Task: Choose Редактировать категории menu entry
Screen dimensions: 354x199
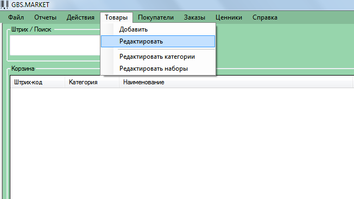Action: tap(158, 57)
